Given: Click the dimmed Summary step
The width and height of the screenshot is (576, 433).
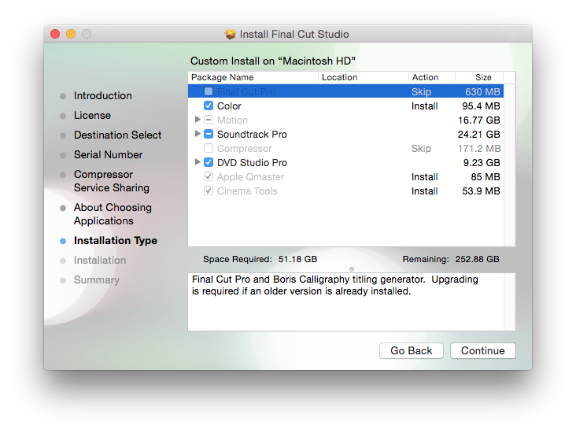Looking at the screenshot, I should [97, 280].
